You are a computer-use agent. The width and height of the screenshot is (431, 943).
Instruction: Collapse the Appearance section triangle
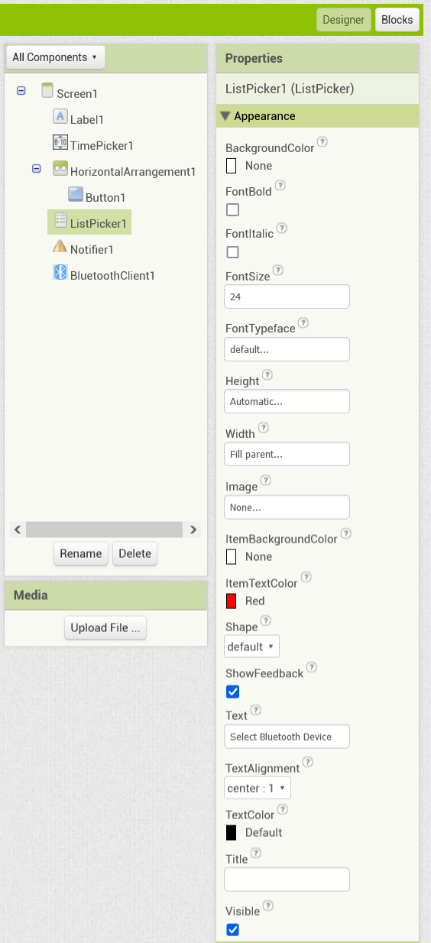[x=225, y=116]
